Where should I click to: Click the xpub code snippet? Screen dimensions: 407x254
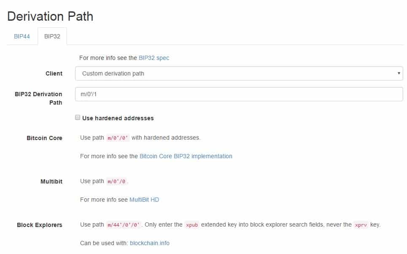(x=192, y=224)
